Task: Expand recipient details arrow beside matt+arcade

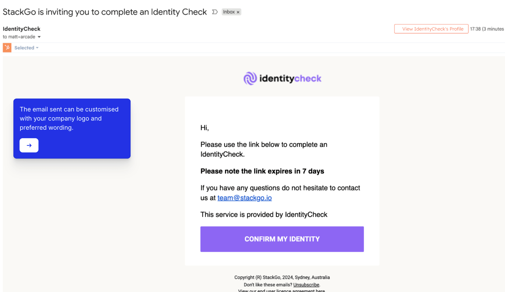Action: pyautogui.click(x=39, y=37)
